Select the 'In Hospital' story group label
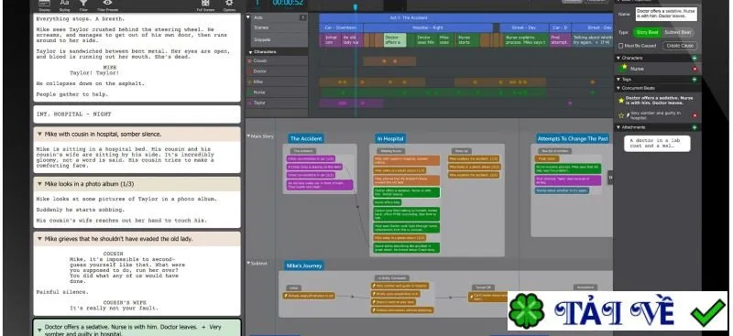733x336 pixels. coord(390,138)
